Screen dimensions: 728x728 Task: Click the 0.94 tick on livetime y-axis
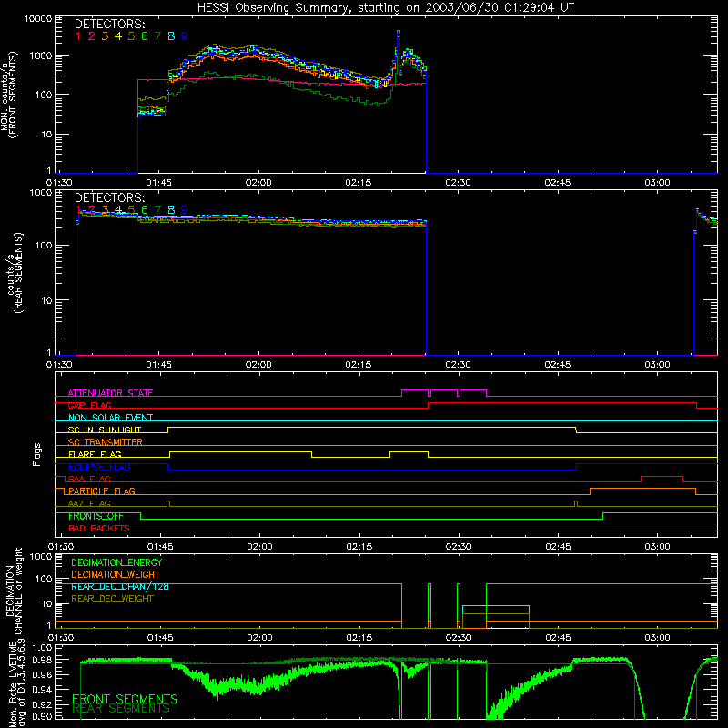(x=42, y=690)
